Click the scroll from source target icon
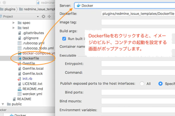The image size is (175, 116). click(43, 17)
